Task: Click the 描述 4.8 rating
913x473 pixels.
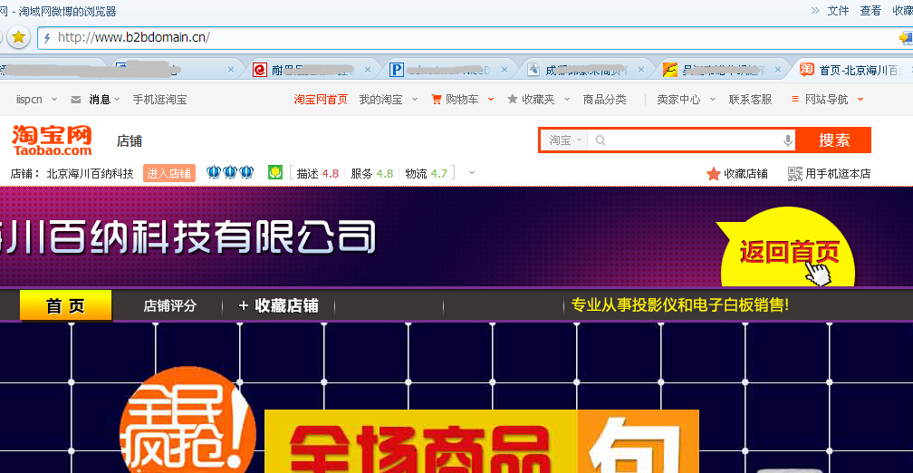Action: (x=317, y=174)
